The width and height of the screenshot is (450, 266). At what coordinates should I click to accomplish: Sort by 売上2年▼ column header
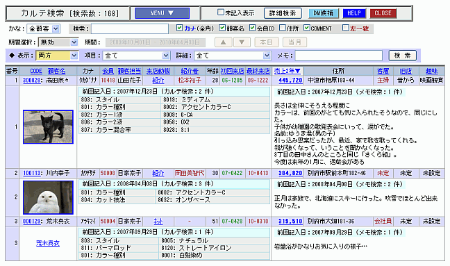point(287,71)
